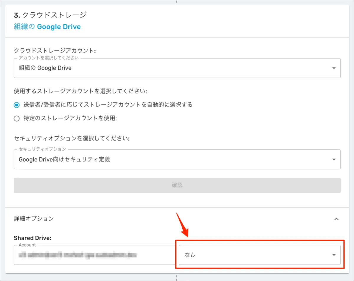Select automatic storage account by sender/recipient radio
Viewport: 354px width, 281px height.
[x=17, y=105]
